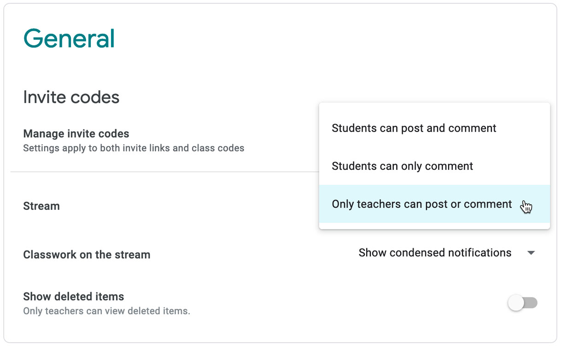Click the dropdown arrow beside notification setting
Image resolution: width=561 pixels, height=348 pixels.
click(x=531, y=253)
